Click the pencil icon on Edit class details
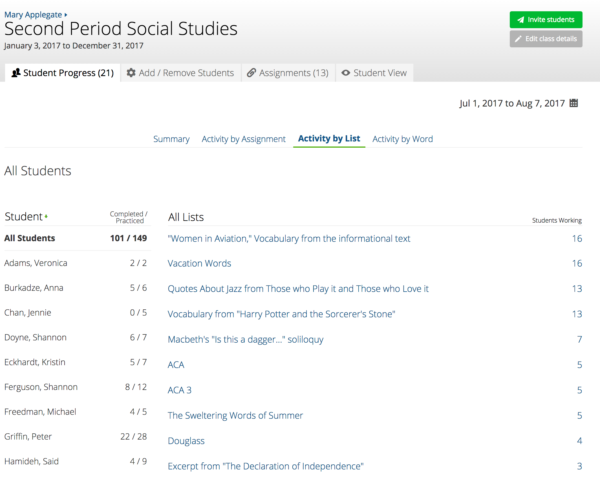Viewport: 600px width, 479px height. 518,39
